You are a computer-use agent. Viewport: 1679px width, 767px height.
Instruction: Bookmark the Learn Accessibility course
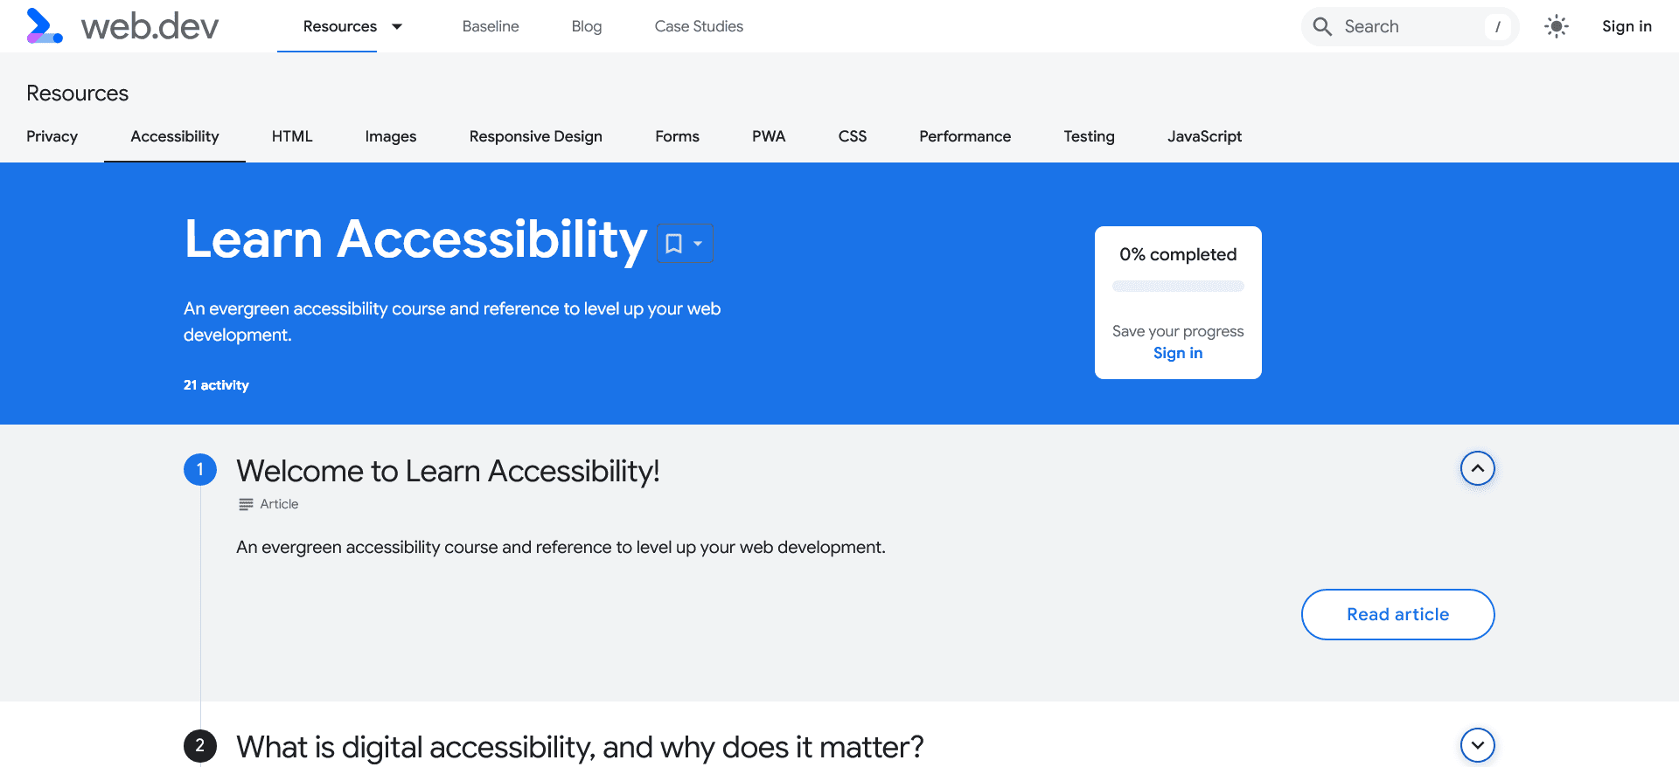pos(673,243)
